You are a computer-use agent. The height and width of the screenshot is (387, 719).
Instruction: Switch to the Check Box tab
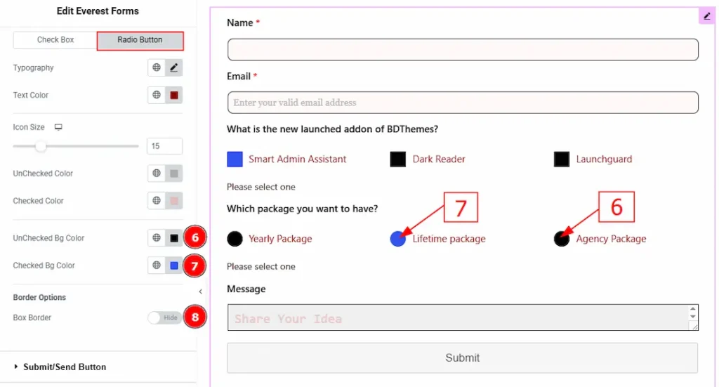pos(55,40)
